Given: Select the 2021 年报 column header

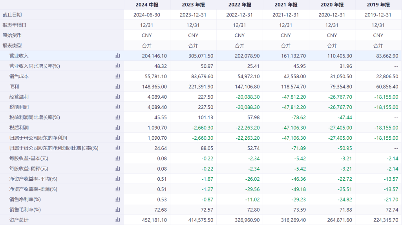Looking at the screenshot, I should [285, 5].
